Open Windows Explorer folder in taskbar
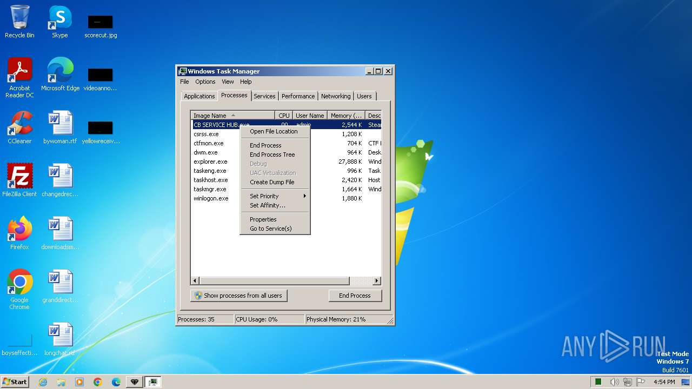 61,382
